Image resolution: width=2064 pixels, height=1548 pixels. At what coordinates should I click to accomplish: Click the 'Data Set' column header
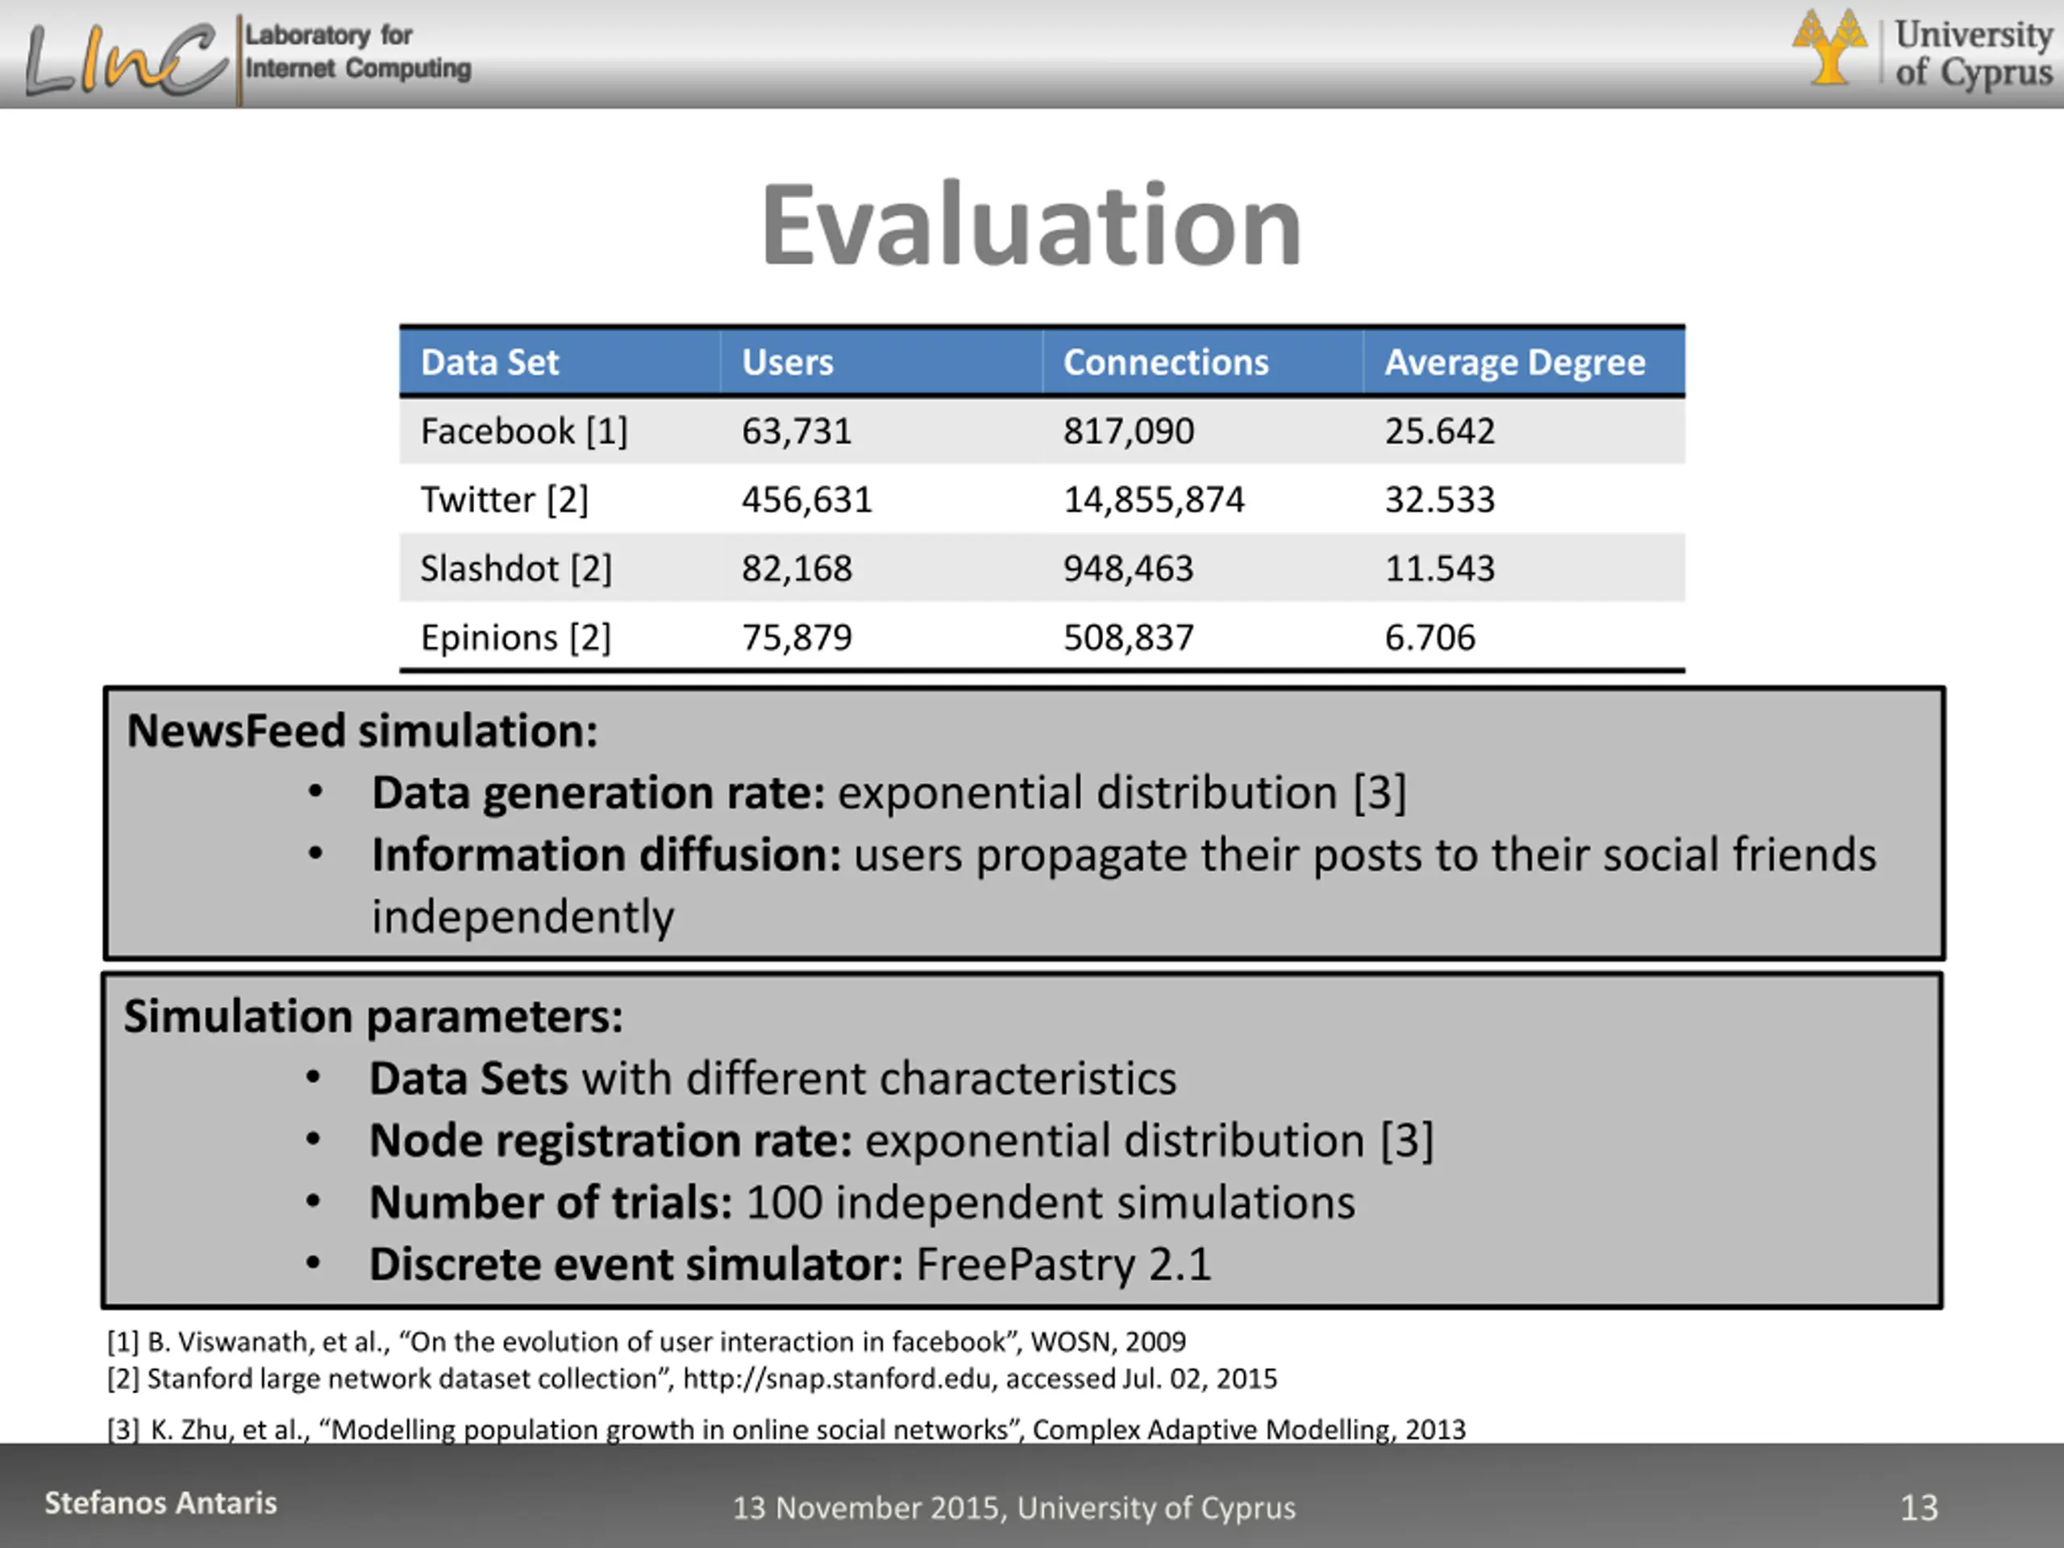point(490,362)
